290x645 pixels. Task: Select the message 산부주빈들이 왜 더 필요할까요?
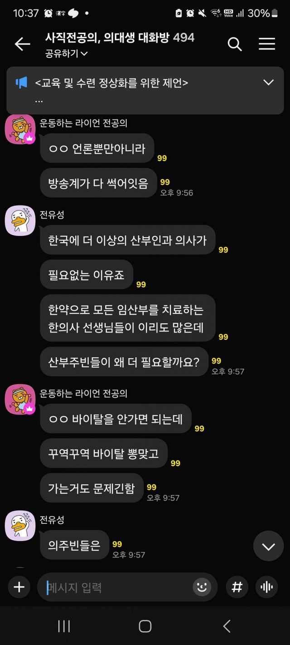(x=124, y=362)
